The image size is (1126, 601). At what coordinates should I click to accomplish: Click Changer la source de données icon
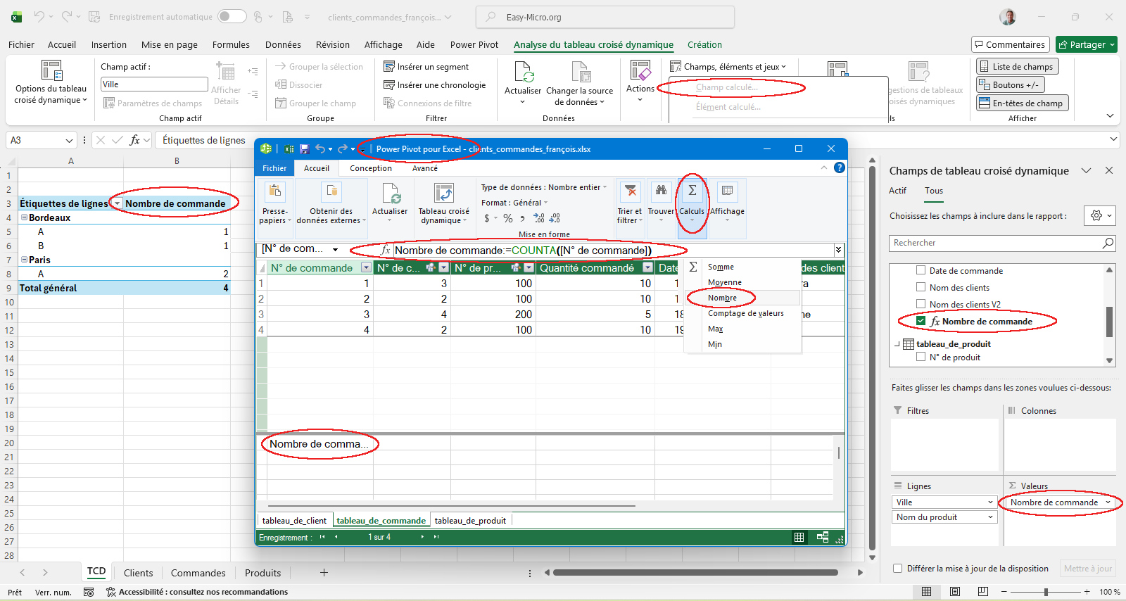580,72
